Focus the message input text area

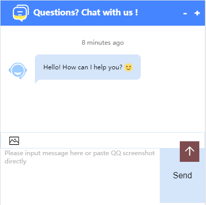point(80,176)
